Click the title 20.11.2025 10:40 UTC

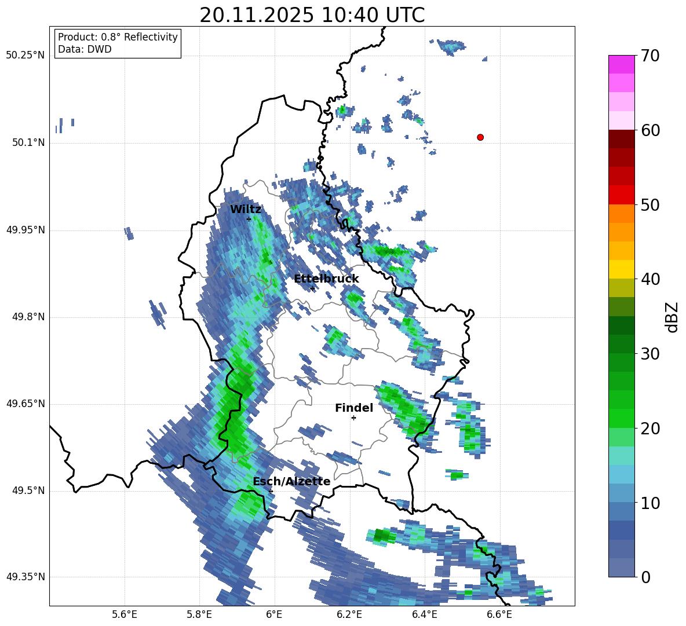[312, 15]
